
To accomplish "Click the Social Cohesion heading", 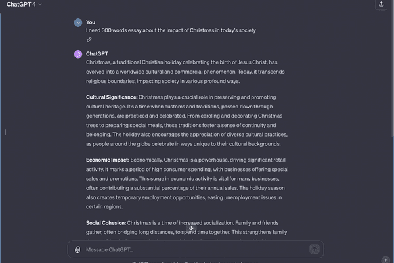I will (x=106, y=223).
